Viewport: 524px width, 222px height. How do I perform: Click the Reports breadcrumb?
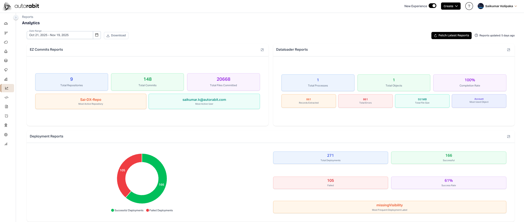pos(28,17)
